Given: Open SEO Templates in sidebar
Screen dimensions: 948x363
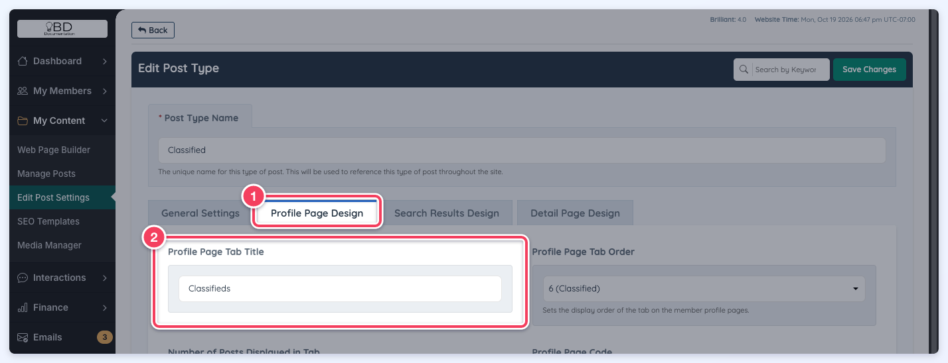Looking at the screenshot, I should 48,221.
